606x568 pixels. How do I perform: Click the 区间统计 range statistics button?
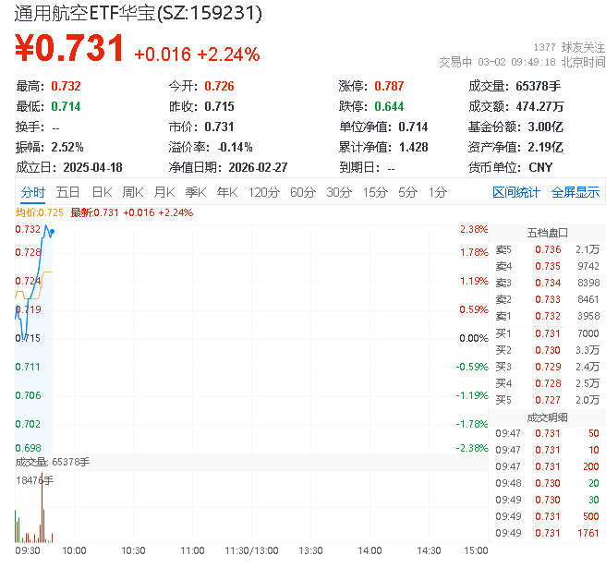point(516,193)
